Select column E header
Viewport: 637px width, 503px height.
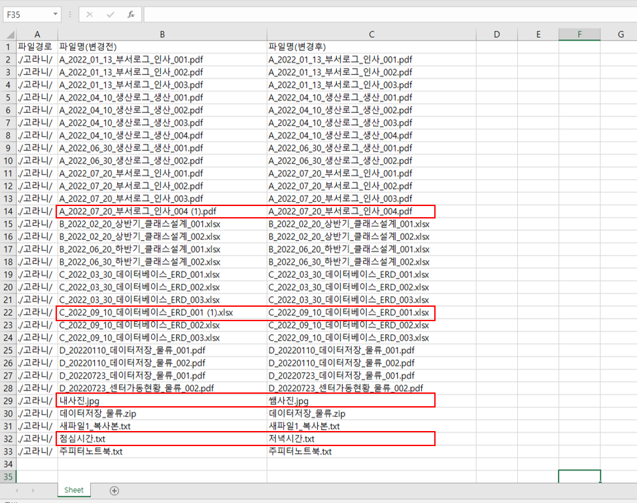point(538,35)
